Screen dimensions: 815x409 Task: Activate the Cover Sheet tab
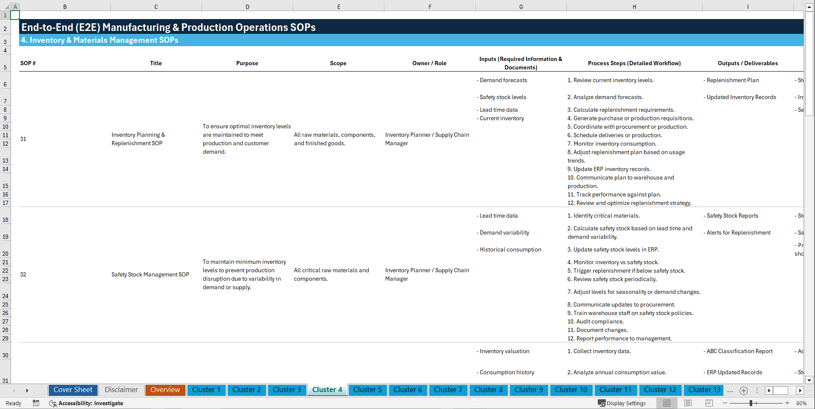(73, 390)
